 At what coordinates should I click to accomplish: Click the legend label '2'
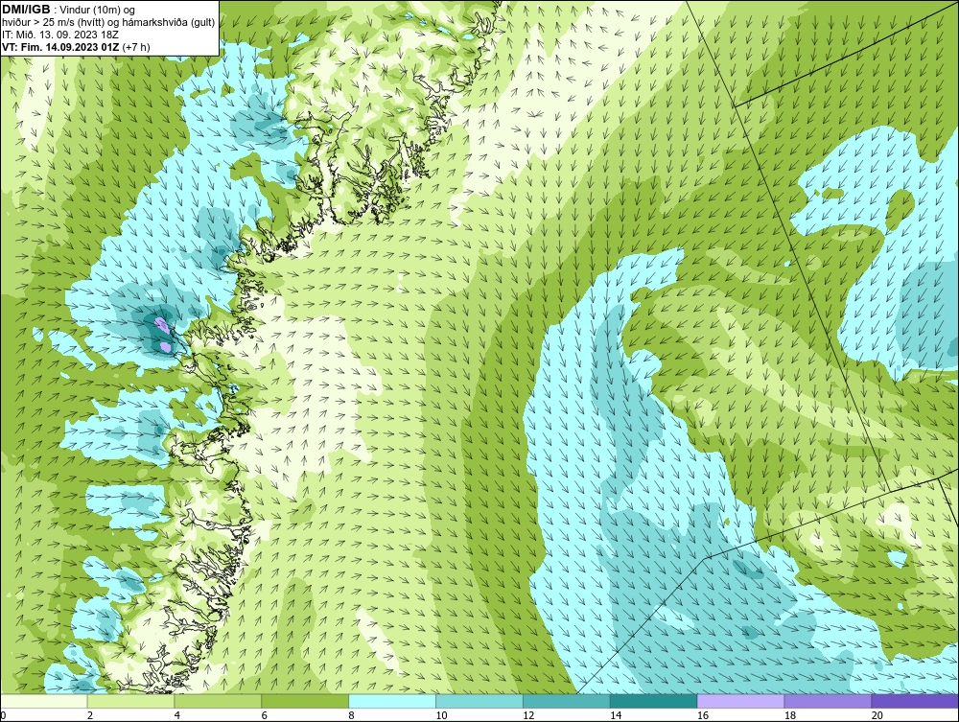point(90,715)
